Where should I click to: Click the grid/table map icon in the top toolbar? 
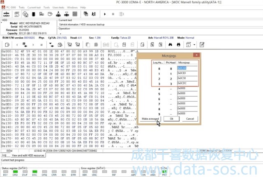tap(75, 14)
